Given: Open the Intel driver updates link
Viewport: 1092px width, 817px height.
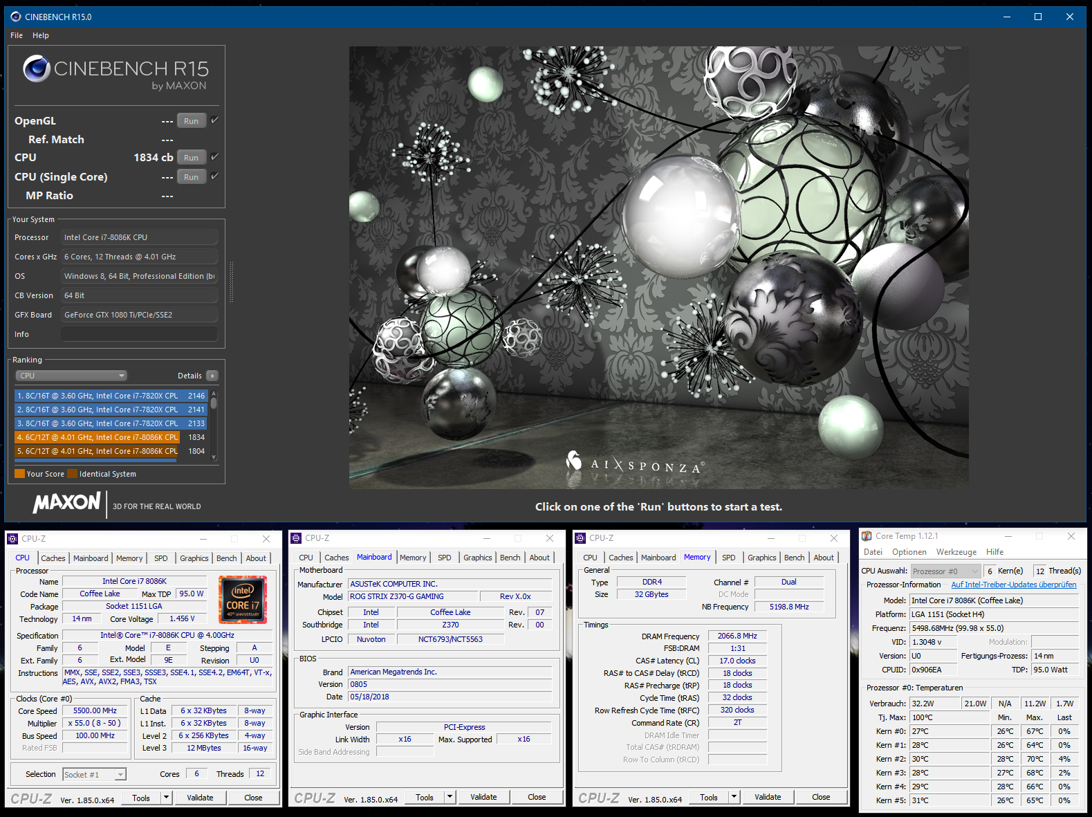Looking at the screenshot, I should pos(1014,585).
